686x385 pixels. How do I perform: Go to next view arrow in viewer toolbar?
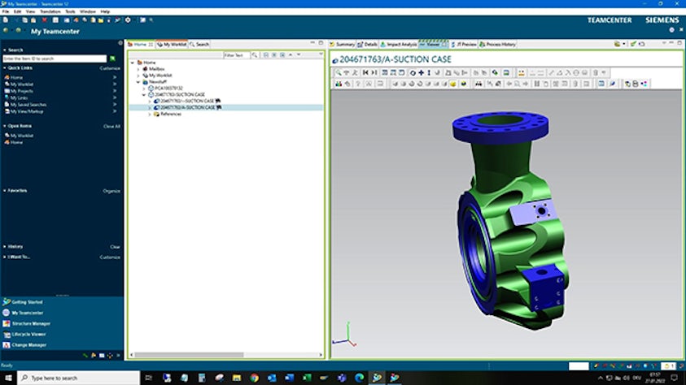[374, 73]
